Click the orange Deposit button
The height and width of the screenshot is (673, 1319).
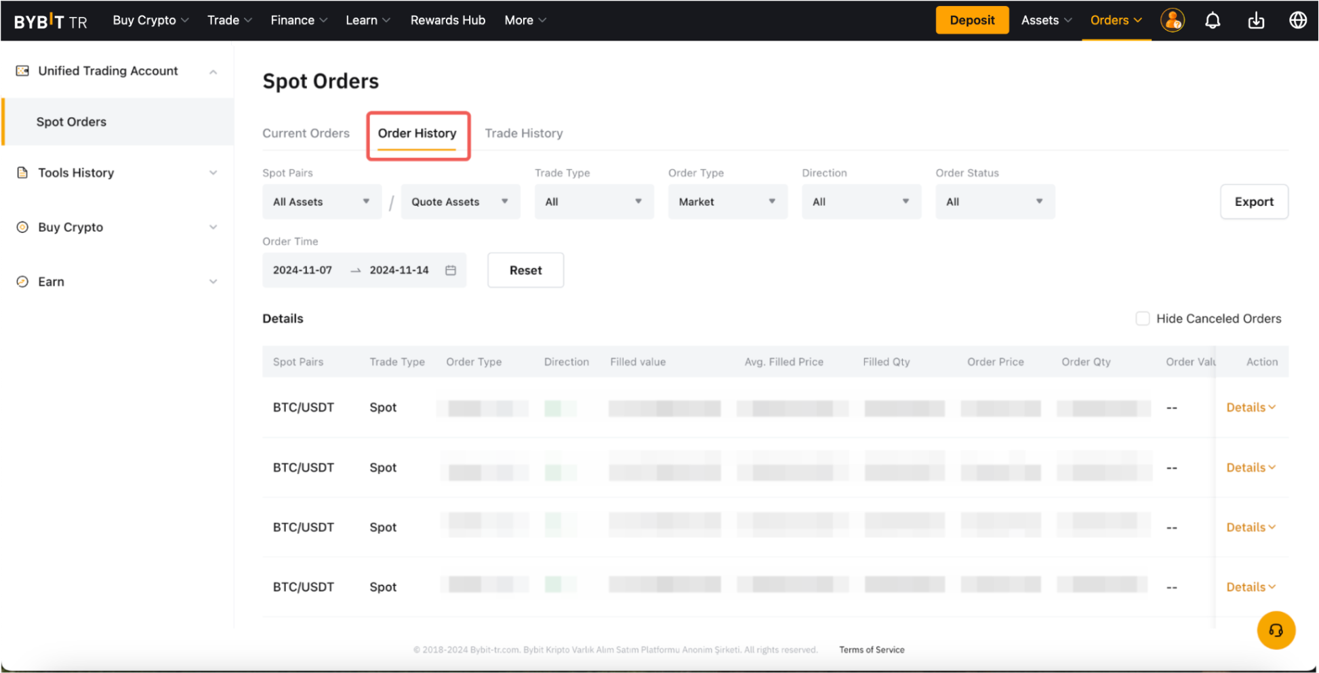(971, 20)
